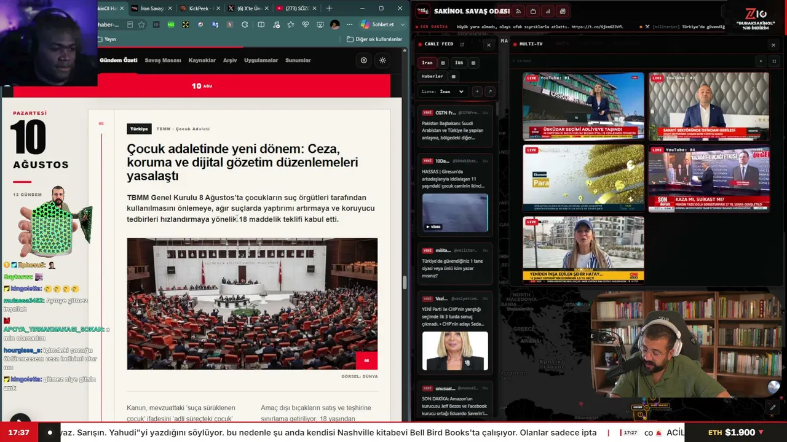The width and height of the screenshot is (787, 442).
Task: Go to Savaş Masası section
Action: (163, 60)
